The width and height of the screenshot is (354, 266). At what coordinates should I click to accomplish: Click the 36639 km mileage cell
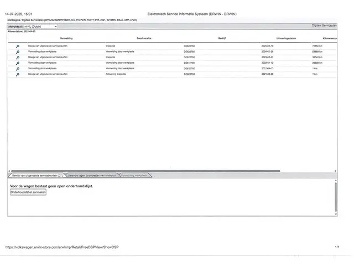317,63
